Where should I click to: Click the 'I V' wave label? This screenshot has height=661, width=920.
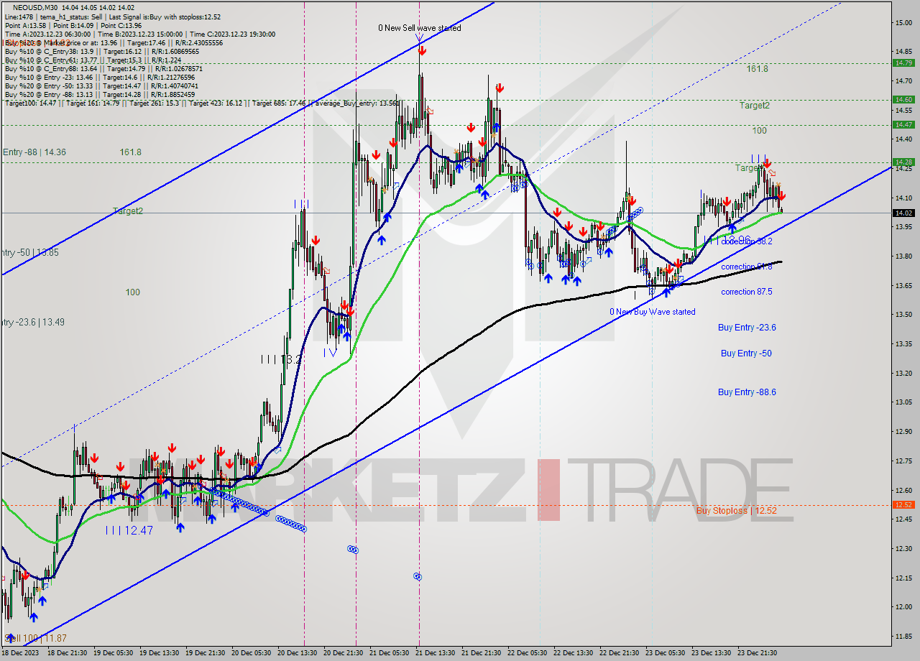coord(330,353)
